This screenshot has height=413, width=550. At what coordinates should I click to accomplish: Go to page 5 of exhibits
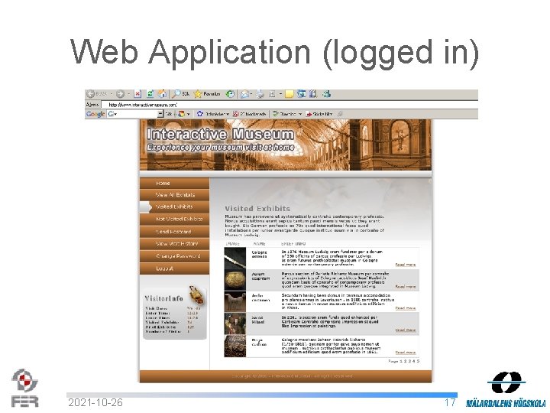pyautogui.click(x=418, y=361)
